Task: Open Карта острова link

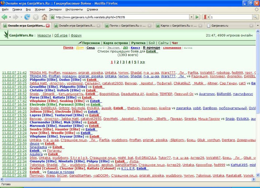Action: pos(115,43)
